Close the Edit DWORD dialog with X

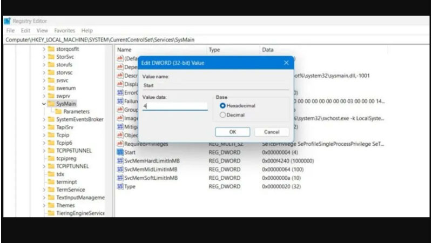(x=286, y=63)
